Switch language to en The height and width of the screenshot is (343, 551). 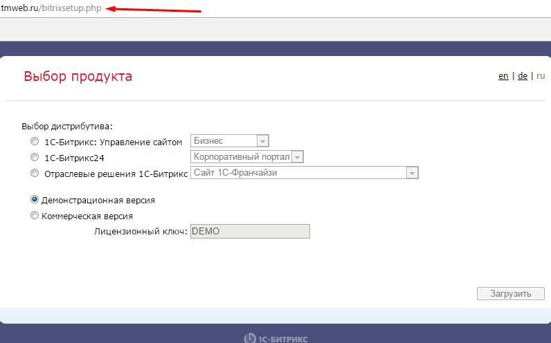(503, 76)
